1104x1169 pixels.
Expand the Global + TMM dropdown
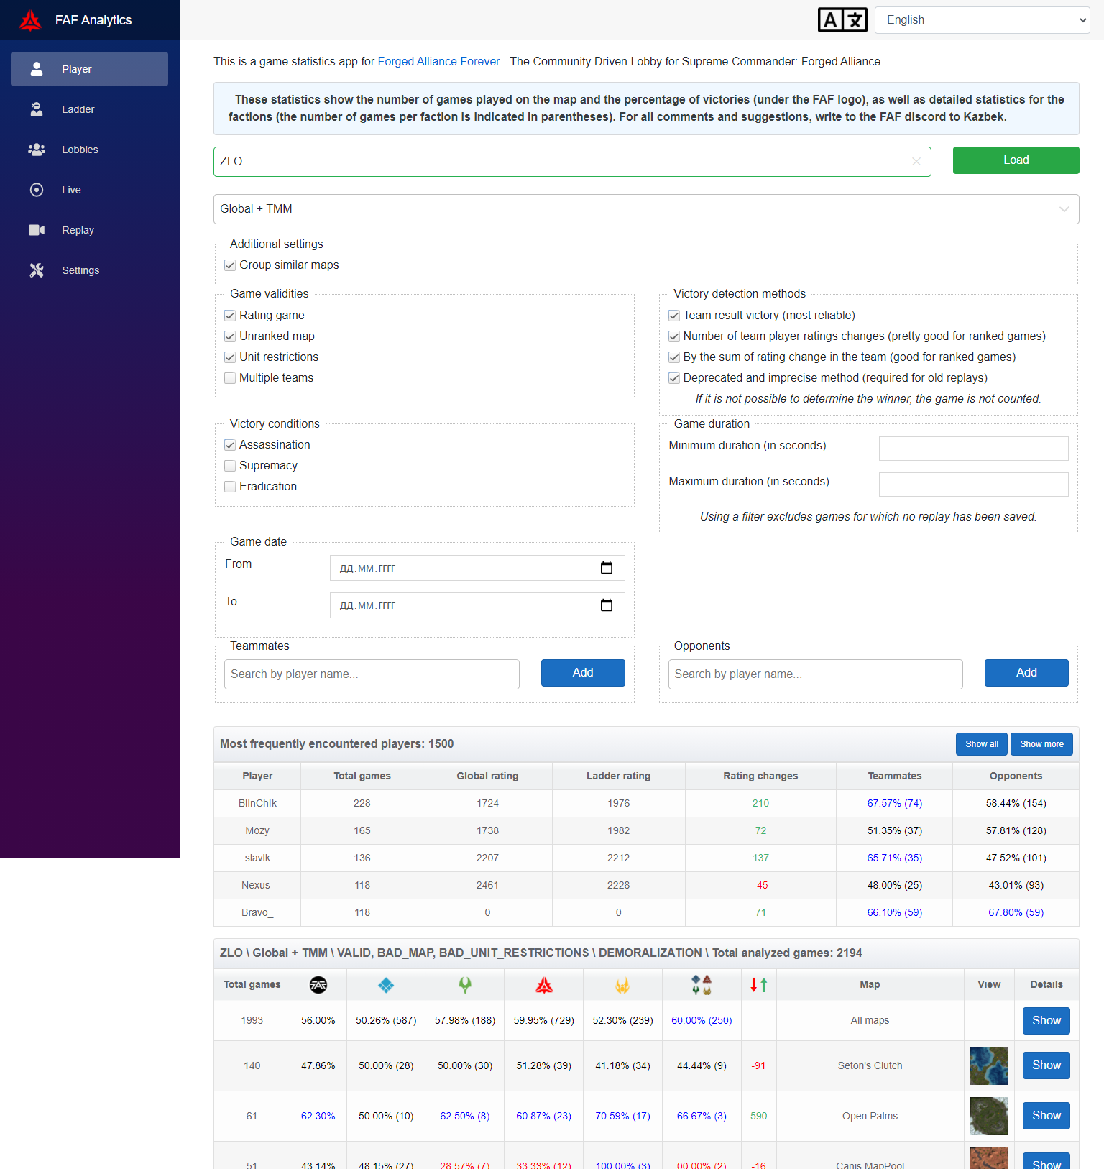point(646,209)
